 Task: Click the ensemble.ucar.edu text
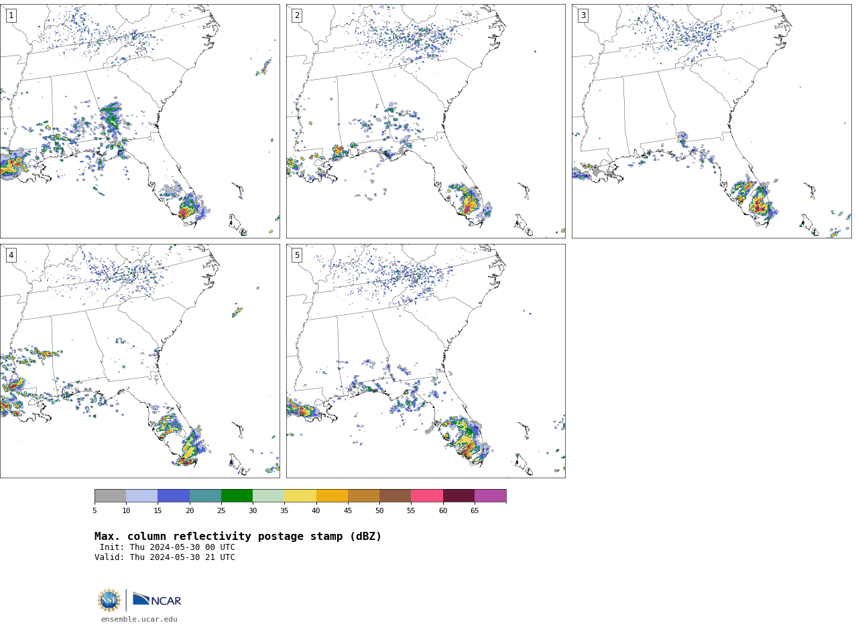tap(139, 619)
